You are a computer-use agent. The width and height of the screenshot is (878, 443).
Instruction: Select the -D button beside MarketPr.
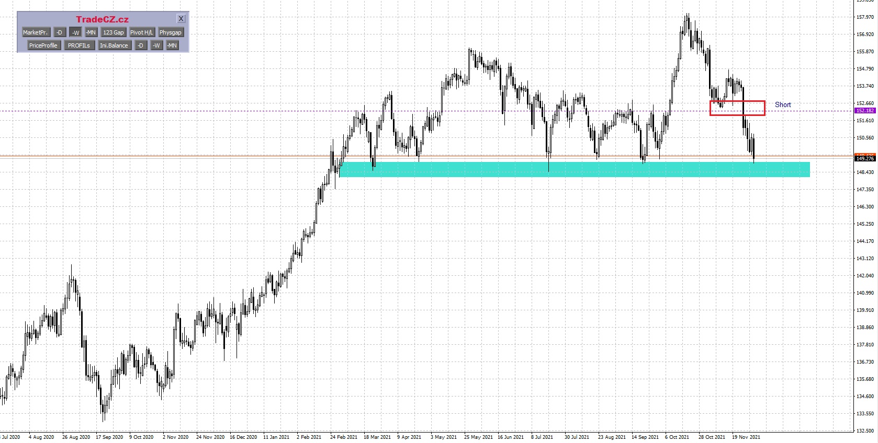(60, 32)
